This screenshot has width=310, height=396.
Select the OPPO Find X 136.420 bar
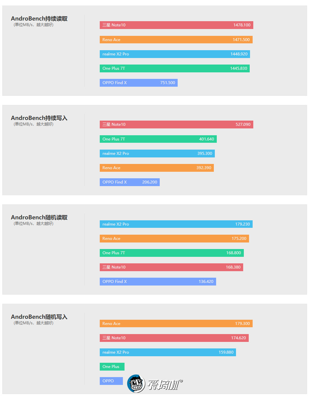158,282
